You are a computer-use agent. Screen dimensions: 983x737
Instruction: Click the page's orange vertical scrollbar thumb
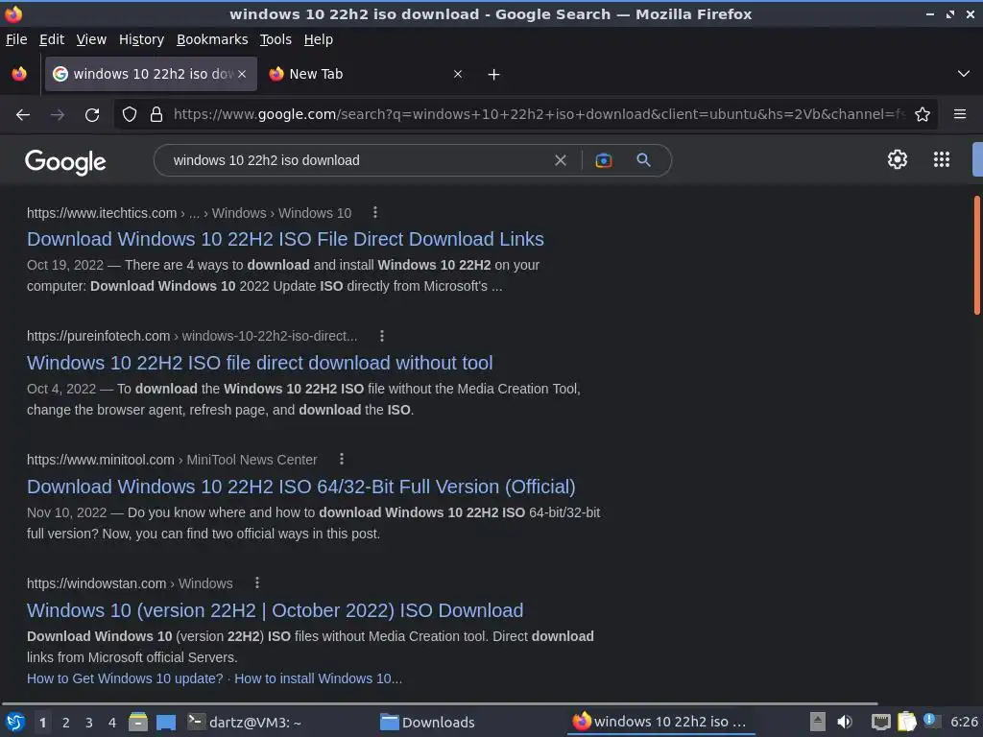(x=977, y=255)
